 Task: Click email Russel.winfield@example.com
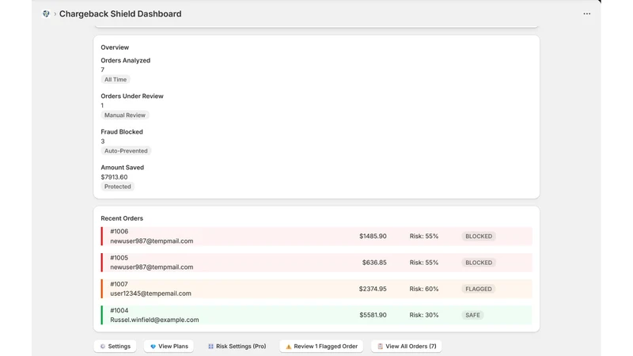click(x=154, y=320)
